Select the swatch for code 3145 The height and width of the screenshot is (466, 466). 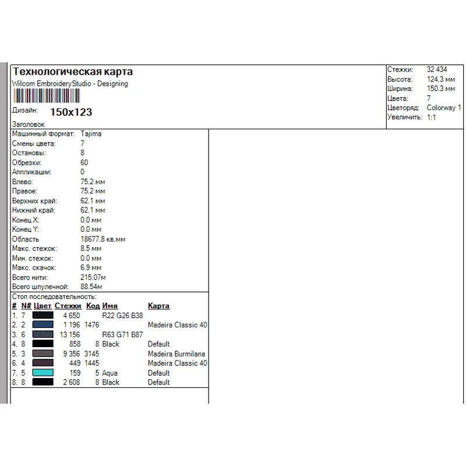[x=43, y=354]
